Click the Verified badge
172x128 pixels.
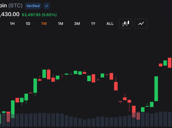33,6
